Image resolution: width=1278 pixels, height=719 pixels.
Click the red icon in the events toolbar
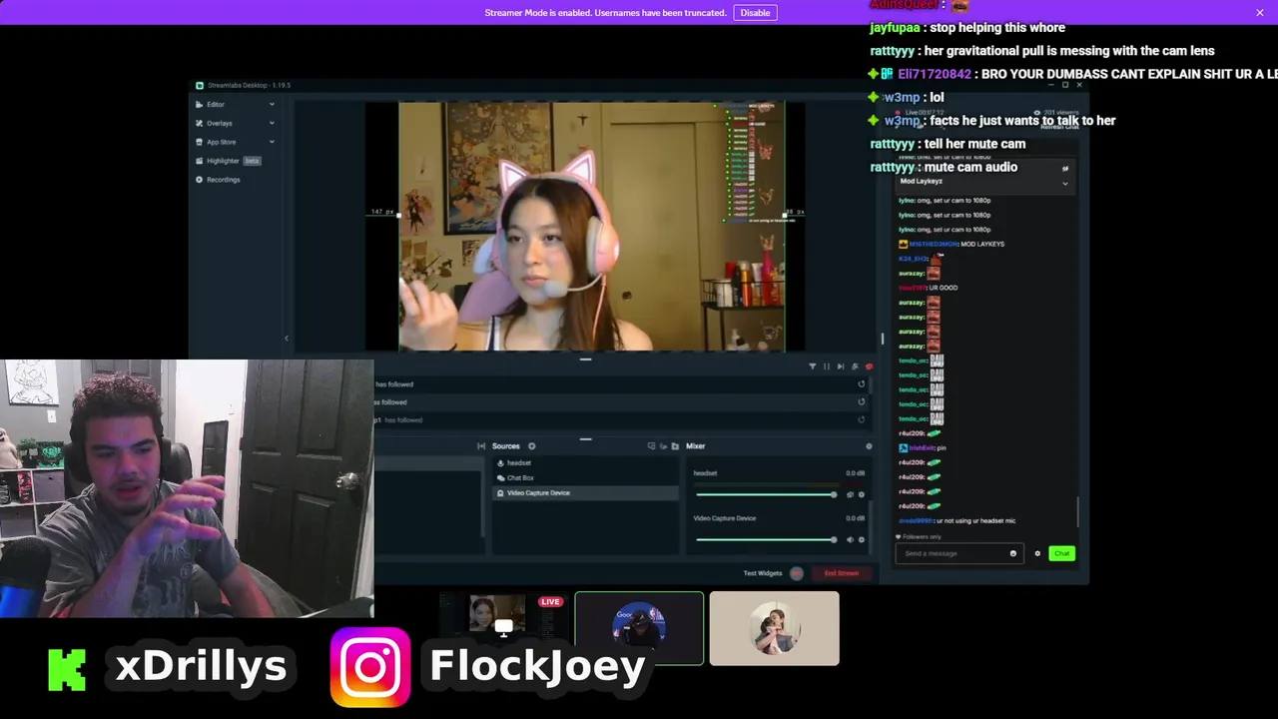click(x=868, y=366)
